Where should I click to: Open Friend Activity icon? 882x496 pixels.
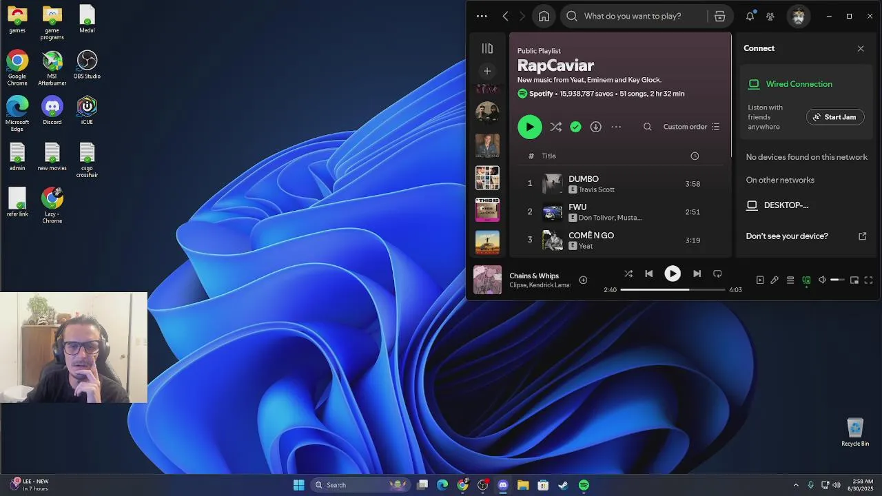tap(770, 16)
